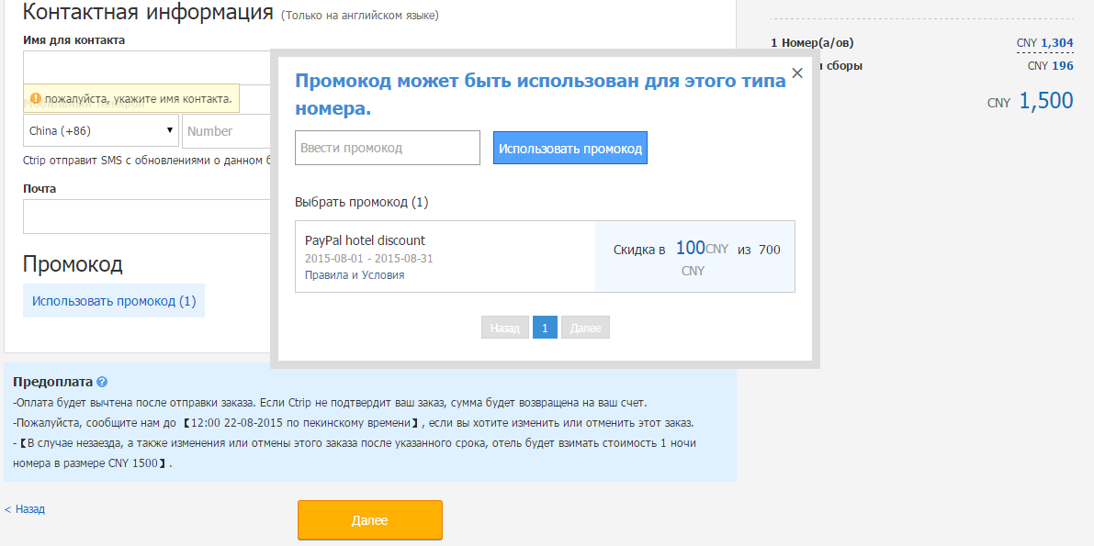
Task: Focus the Имя для контакта field
Action: [x=147, y=67]
